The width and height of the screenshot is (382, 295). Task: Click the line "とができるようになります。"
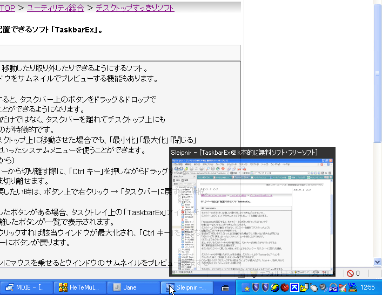coord(42,109)
